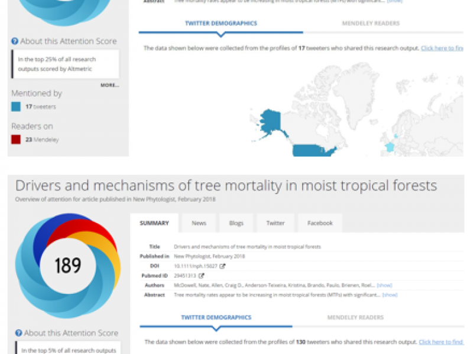Select the SUMMARY tab
The height and width of the screenshot is (354, 473).
[x=154, y=223]
